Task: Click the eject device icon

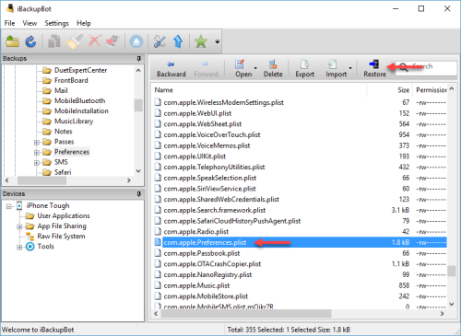Action: coord(136,41)
